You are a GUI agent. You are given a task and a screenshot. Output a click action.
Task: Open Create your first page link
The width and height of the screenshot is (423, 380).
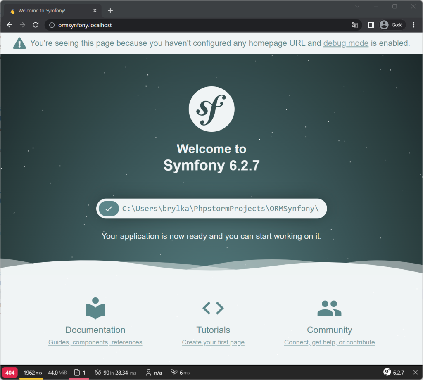(x=213, y=342)
